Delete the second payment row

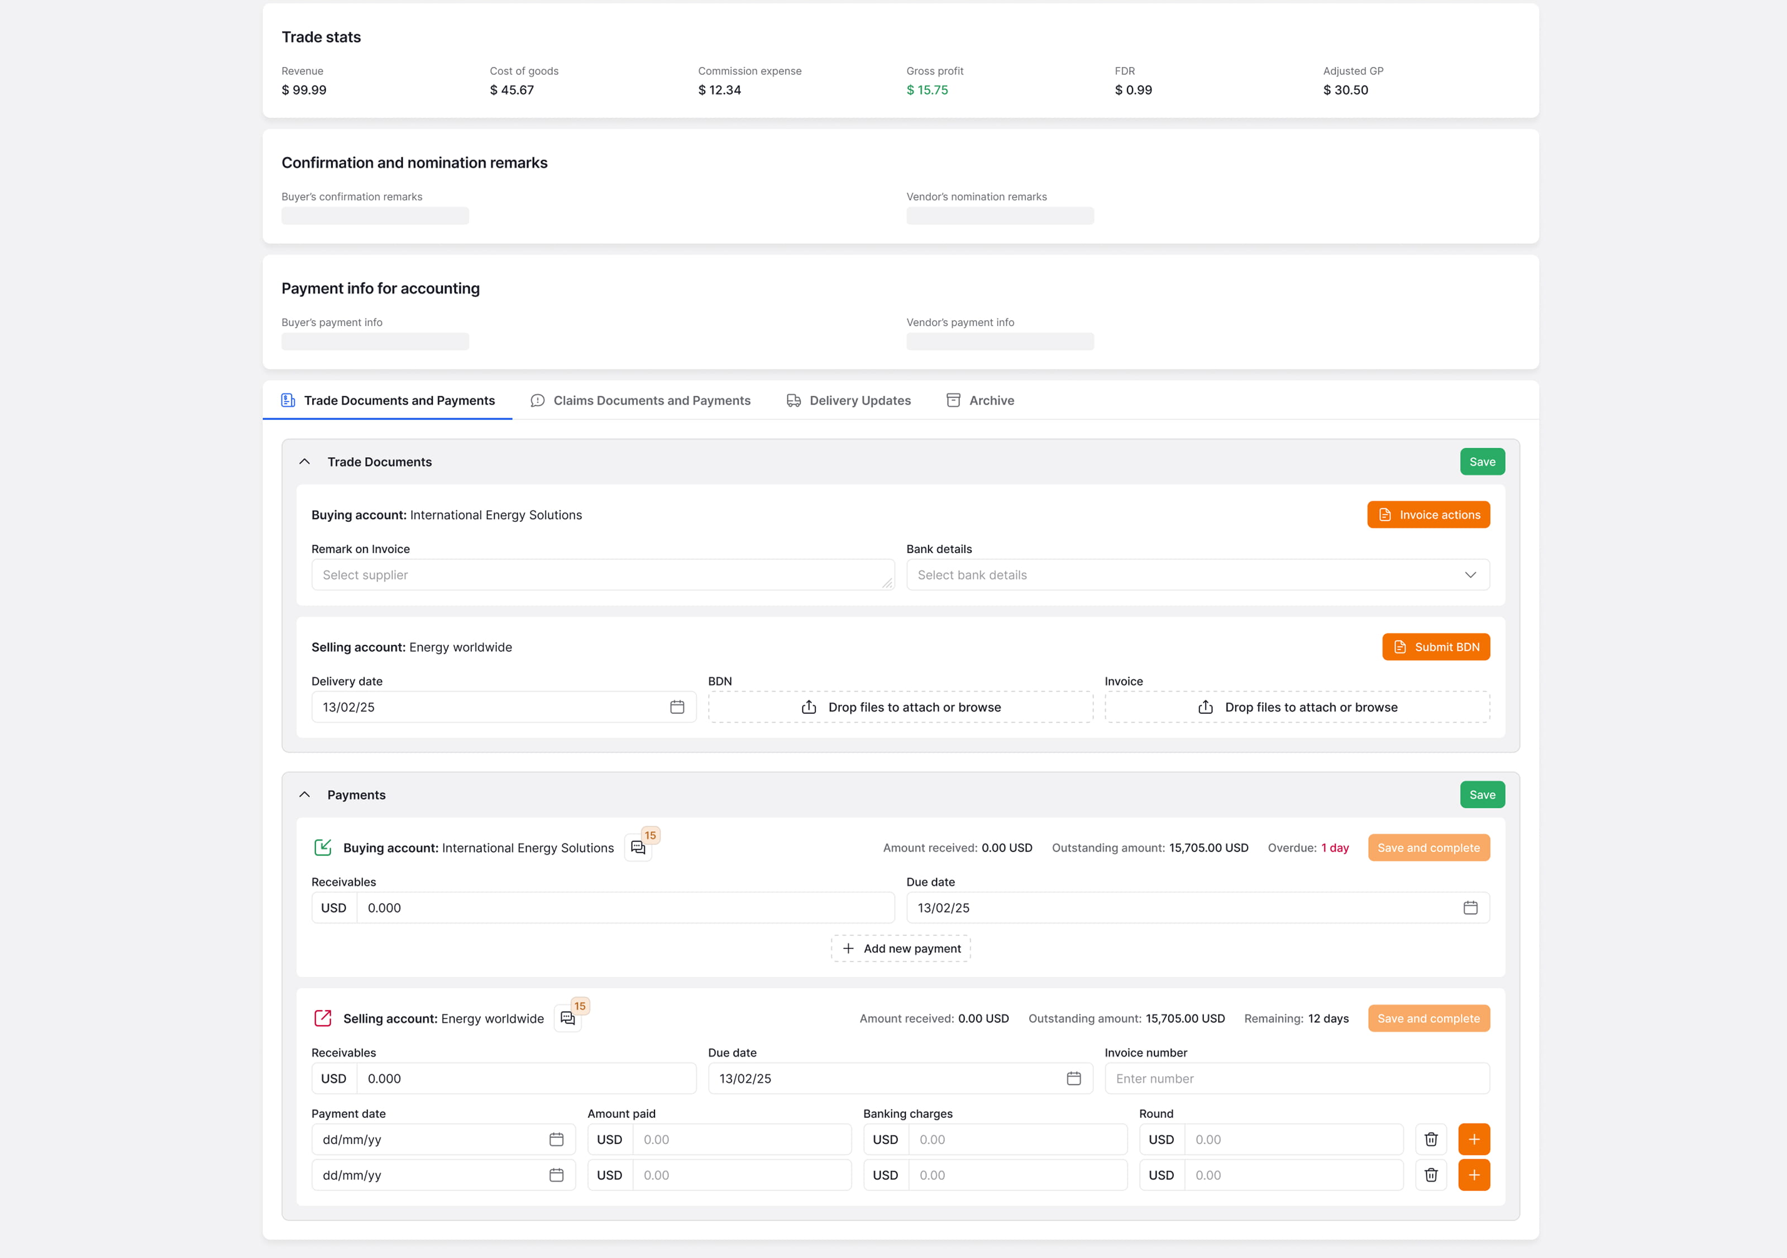point(1431,1175)
